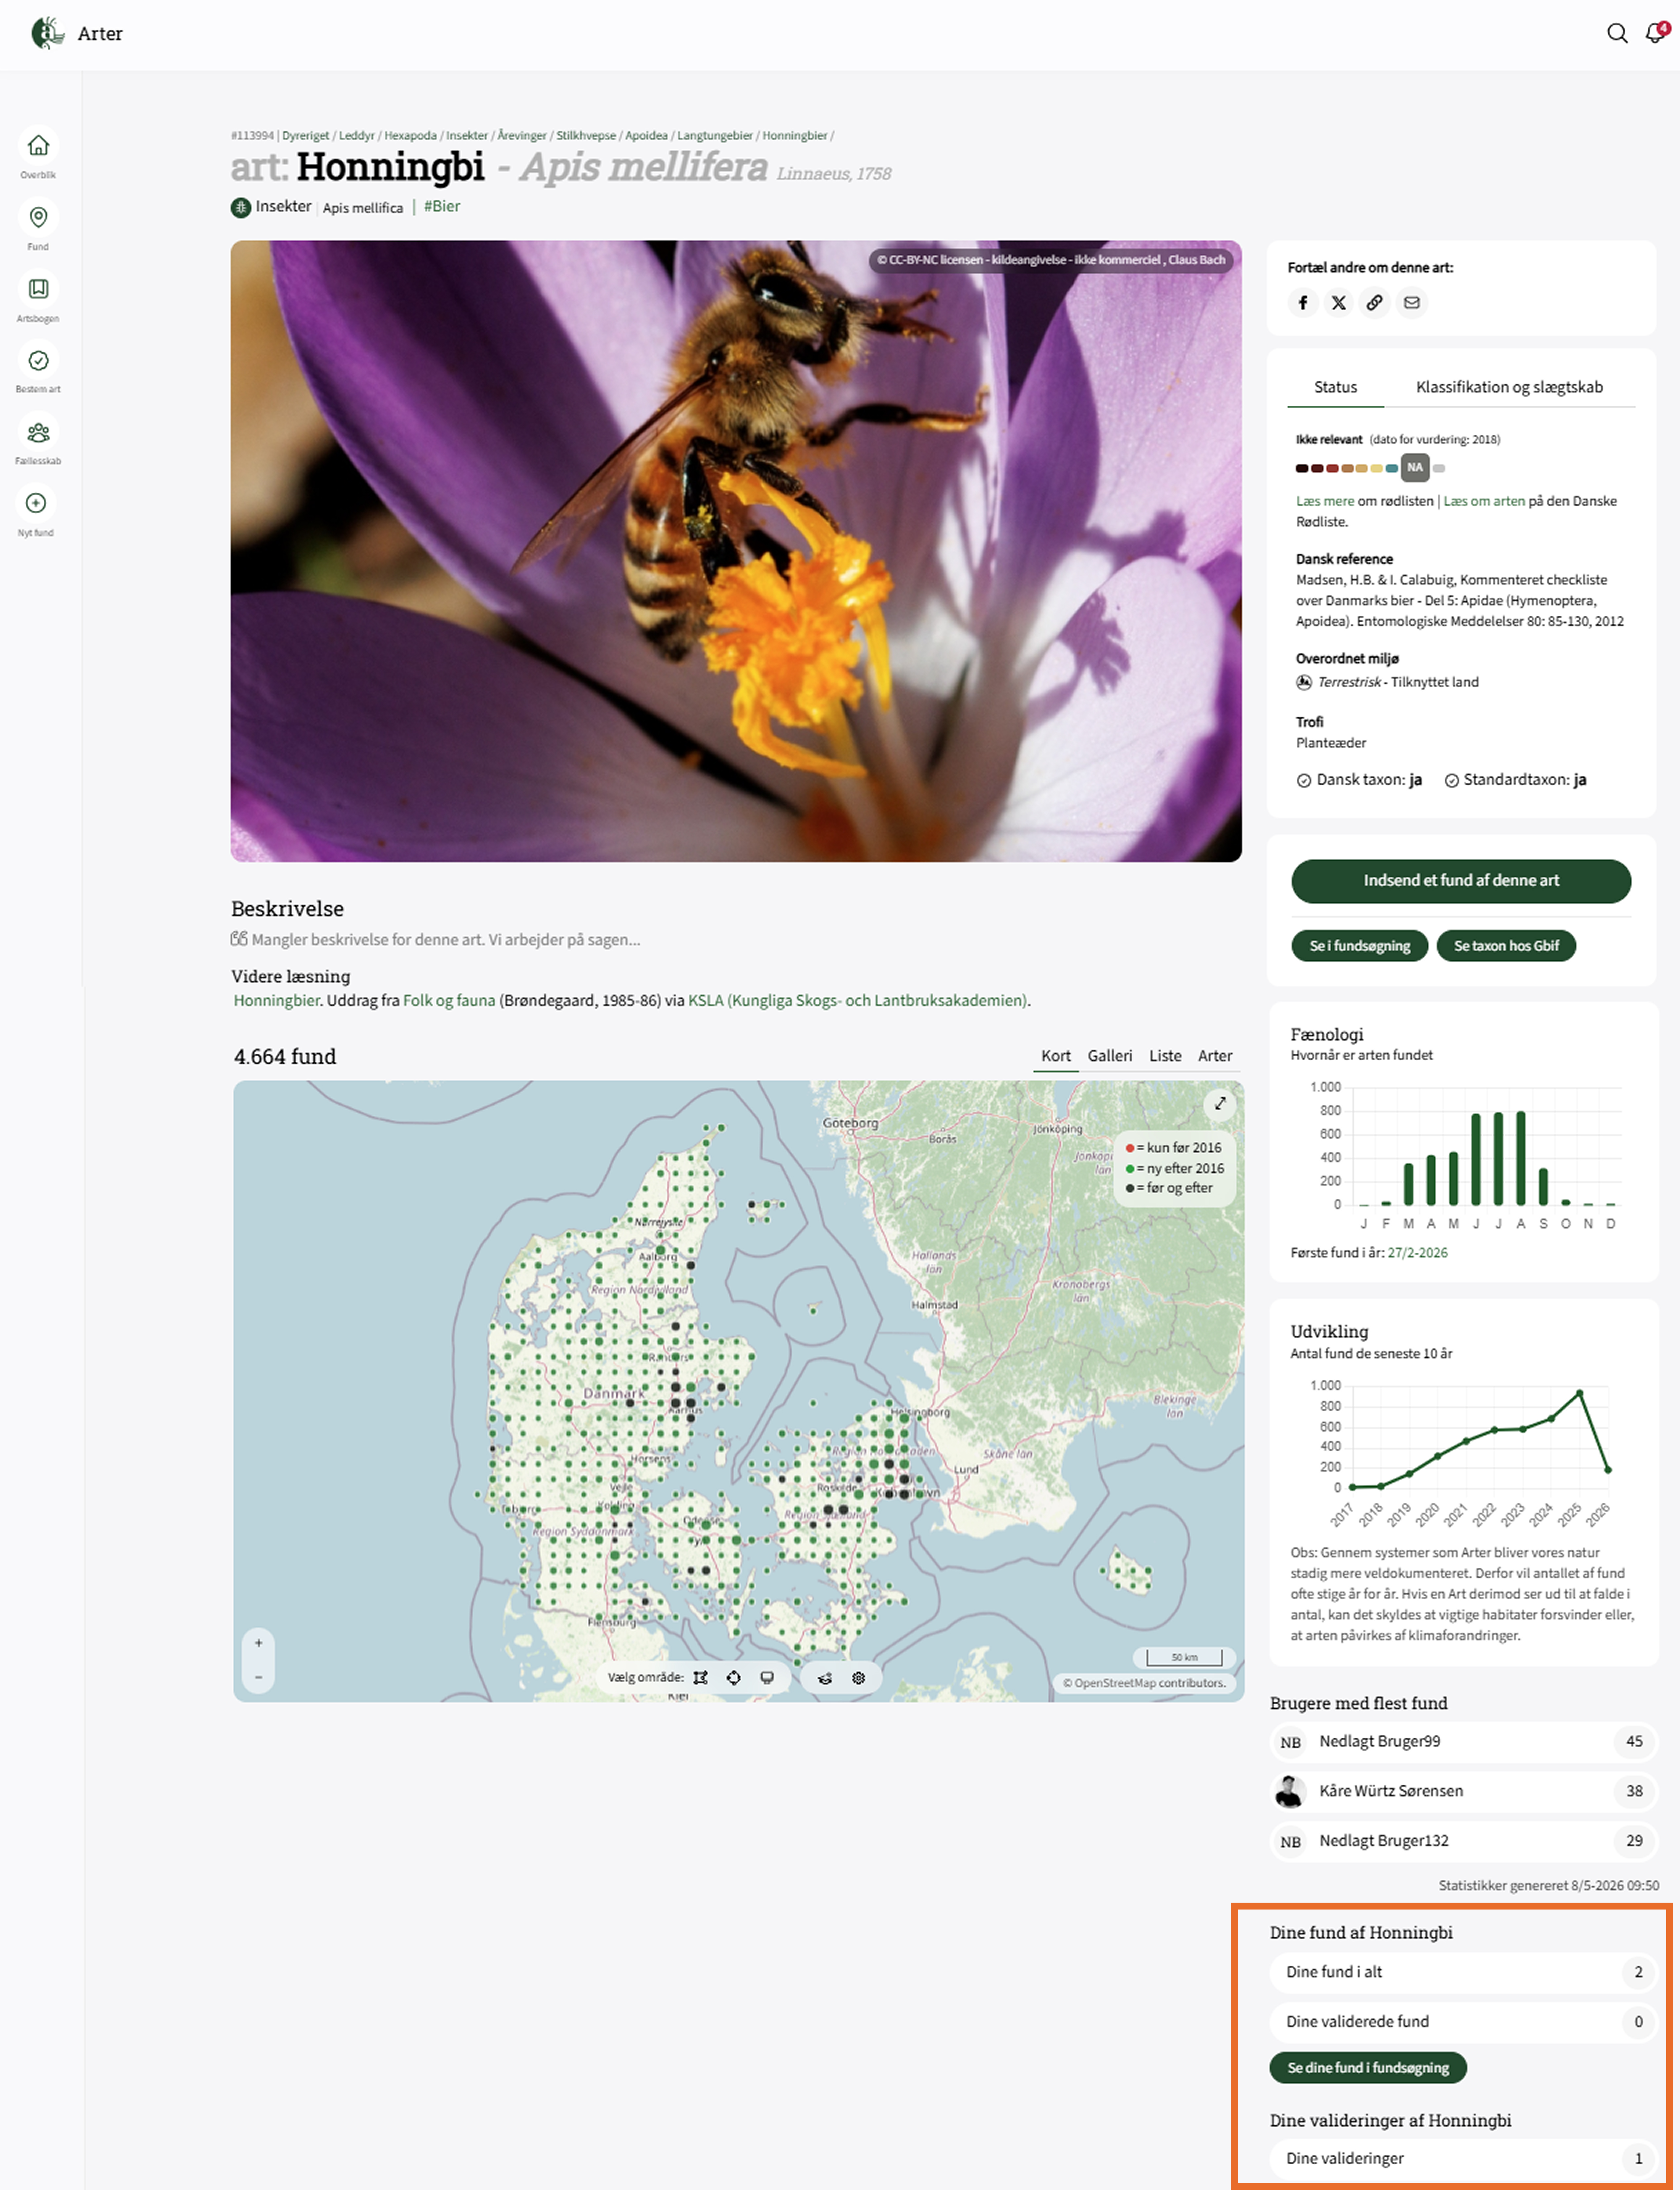Screen dimensions: 1680x2190
Task: Click the Dine validerede fund row
Action: coord(1464,2022)
